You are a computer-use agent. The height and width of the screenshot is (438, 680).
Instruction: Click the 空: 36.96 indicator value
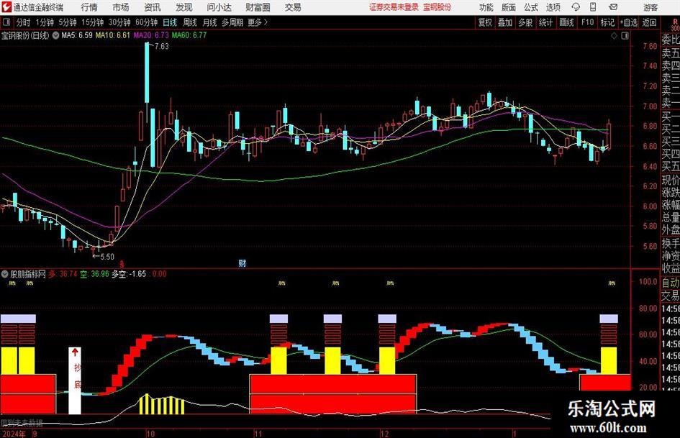94,274
